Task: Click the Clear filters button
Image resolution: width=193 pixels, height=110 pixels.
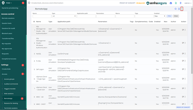Action: coord(176,16)
